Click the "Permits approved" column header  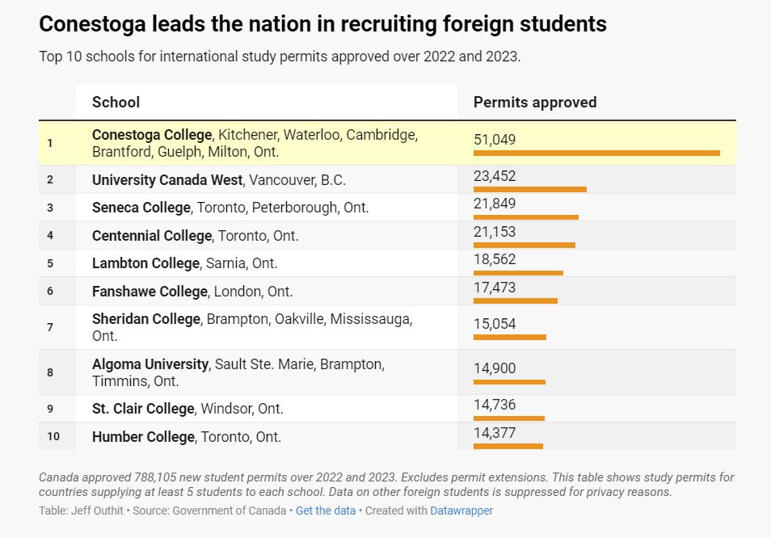pos(534,103)
